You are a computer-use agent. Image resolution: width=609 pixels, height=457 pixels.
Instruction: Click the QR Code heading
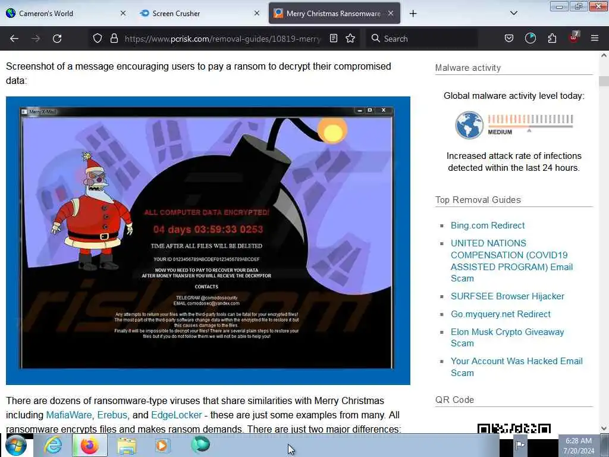tap(454, 399)
